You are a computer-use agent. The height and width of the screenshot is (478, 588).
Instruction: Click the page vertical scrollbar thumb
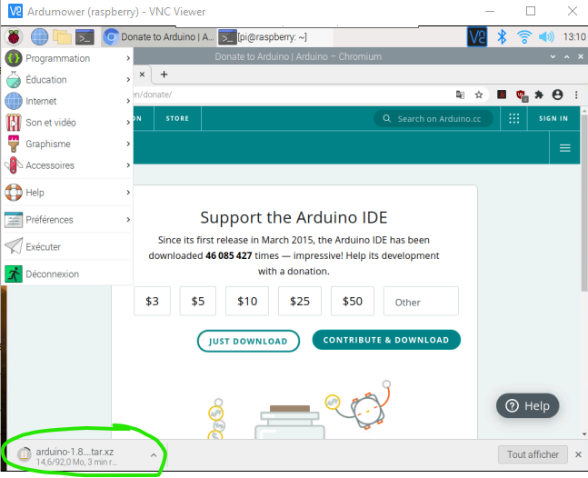click(x=583, y=203)
